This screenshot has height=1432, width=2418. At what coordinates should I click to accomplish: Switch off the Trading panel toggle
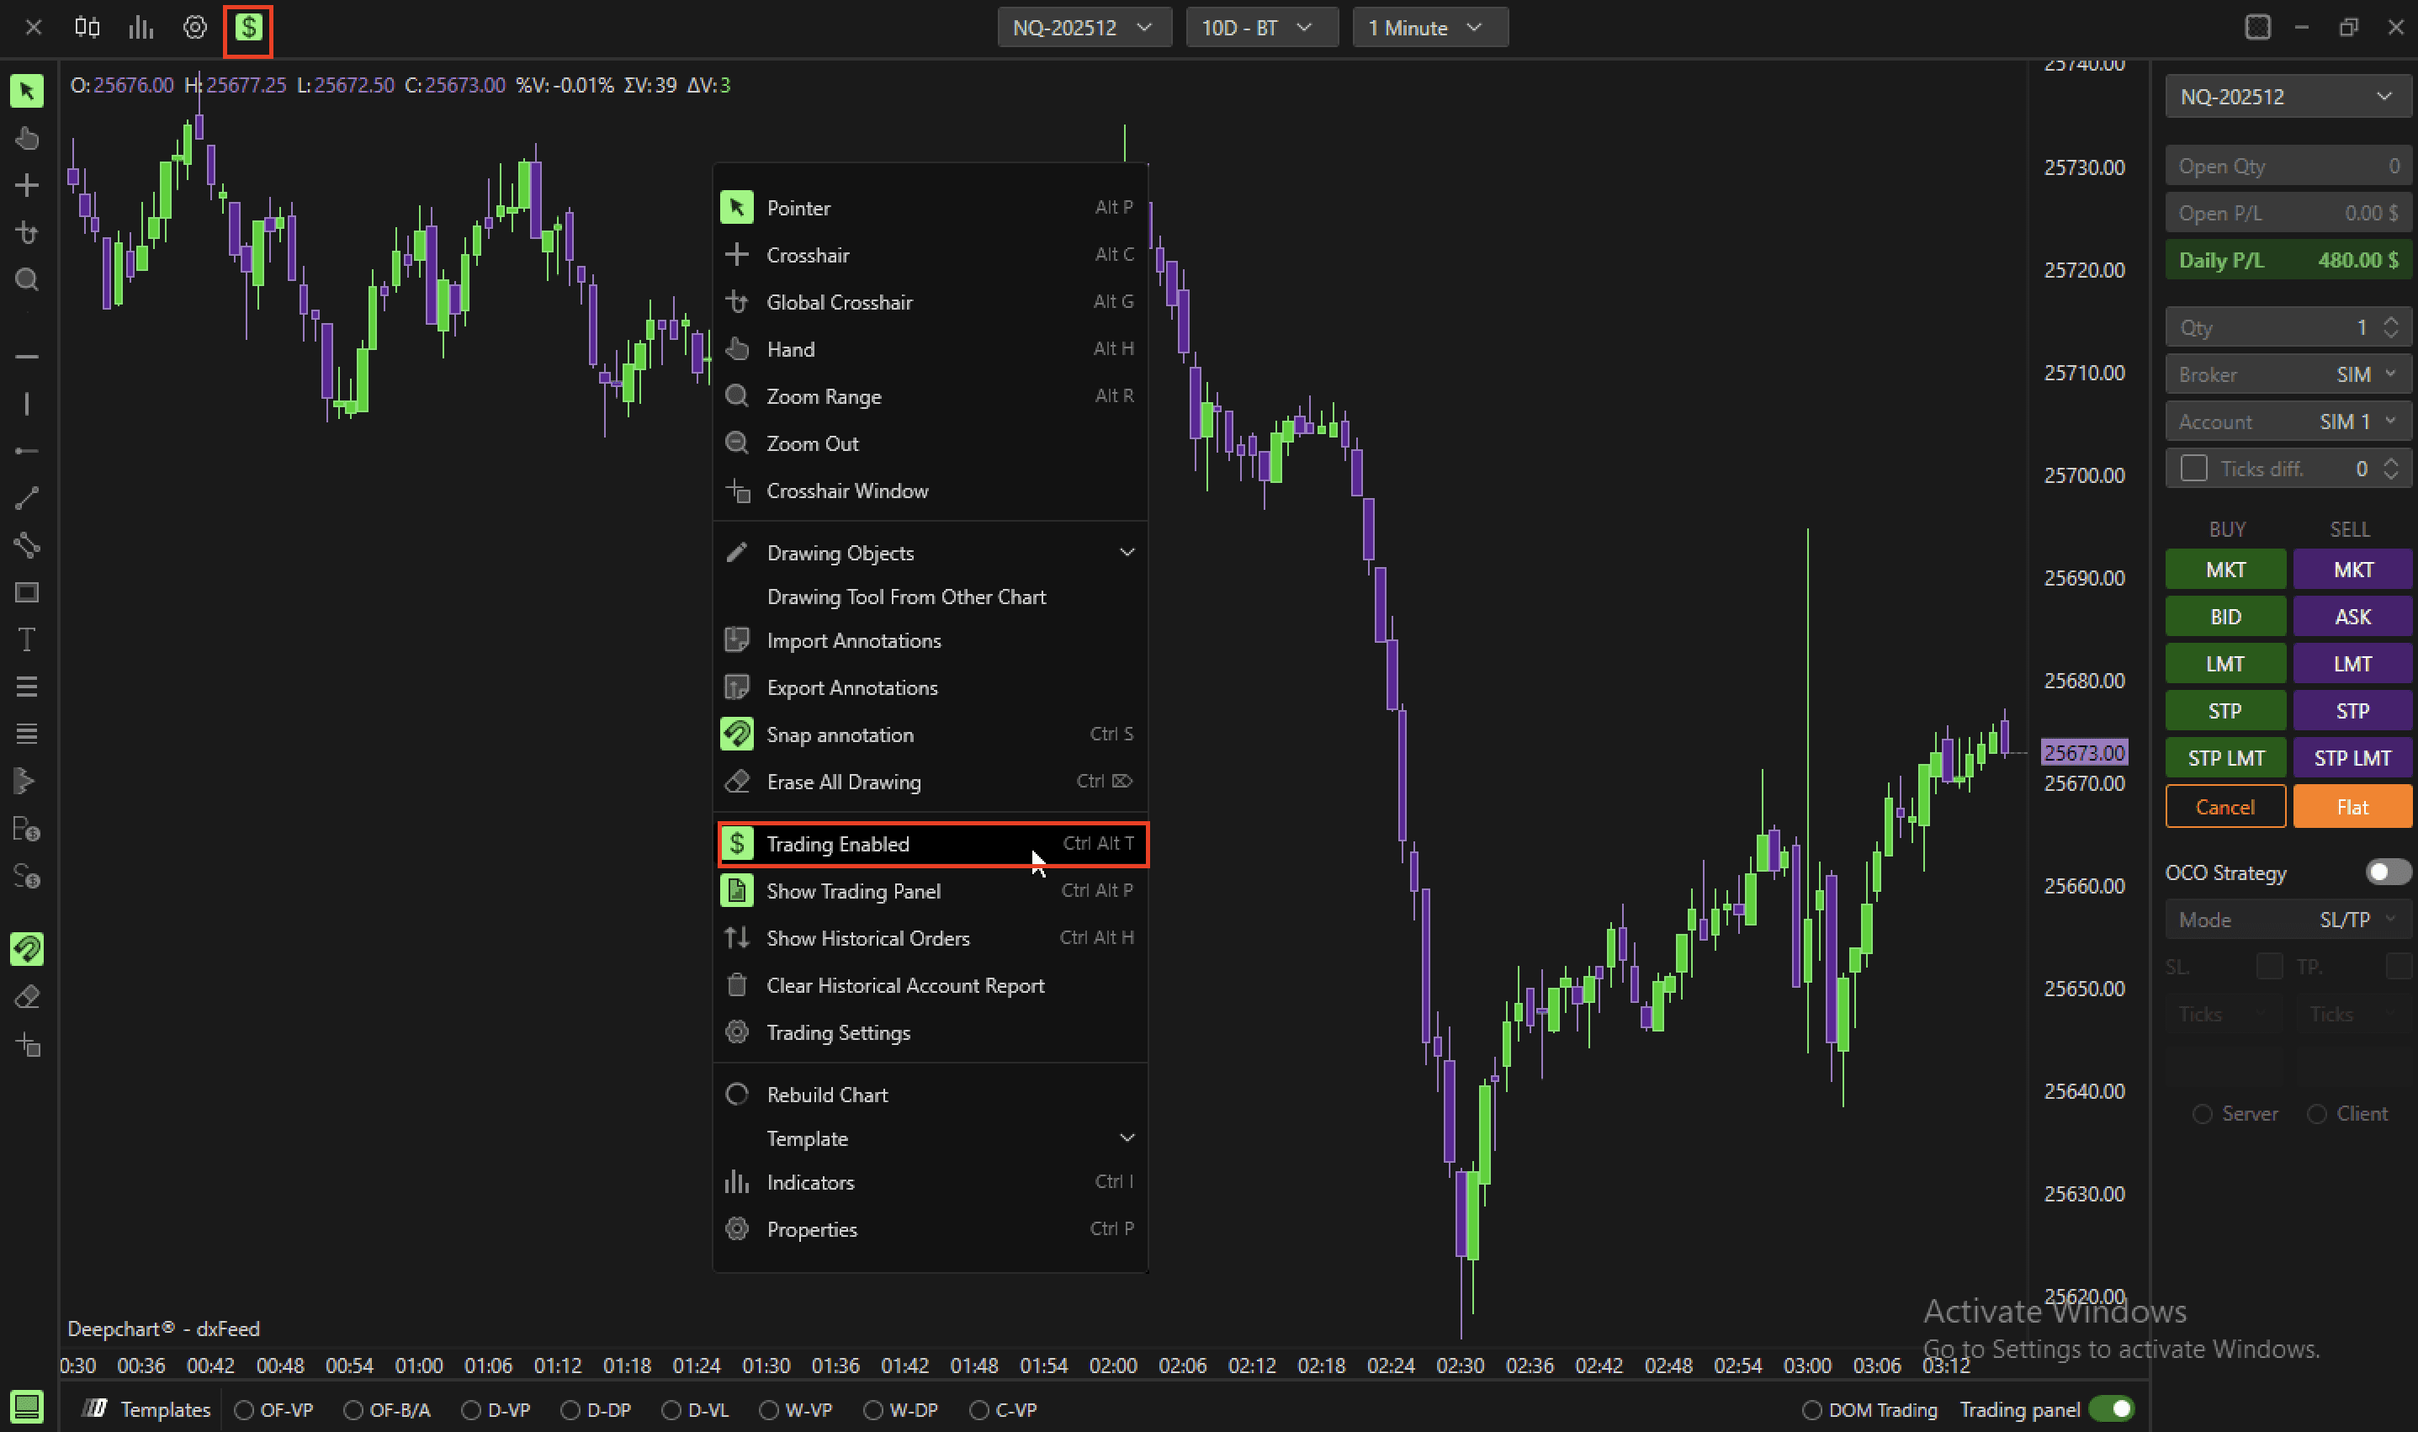[x=2110, y=1410]
